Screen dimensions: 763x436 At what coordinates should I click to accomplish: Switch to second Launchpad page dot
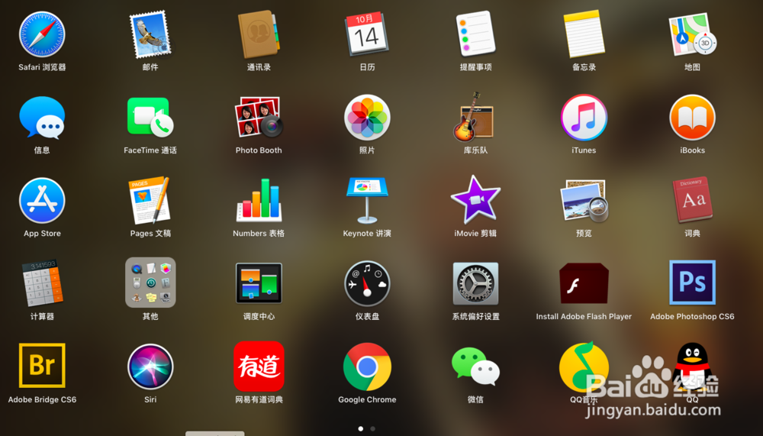pyautogui.click(x=373, y=428)
